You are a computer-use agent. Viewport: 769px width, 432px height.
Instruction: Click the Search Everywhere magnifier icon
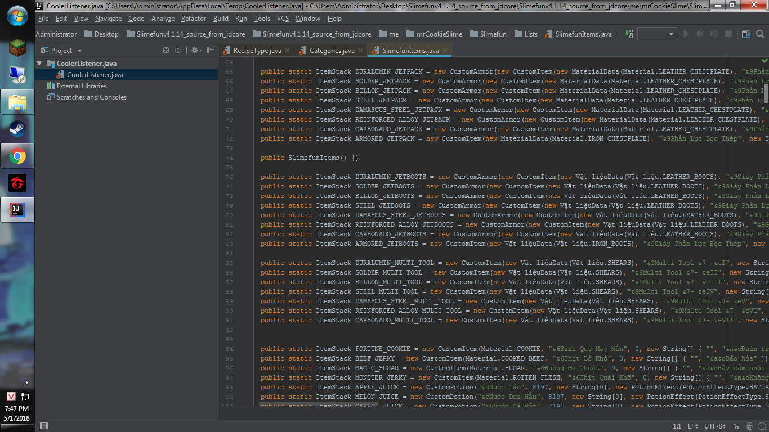click(x=761, y=34)
